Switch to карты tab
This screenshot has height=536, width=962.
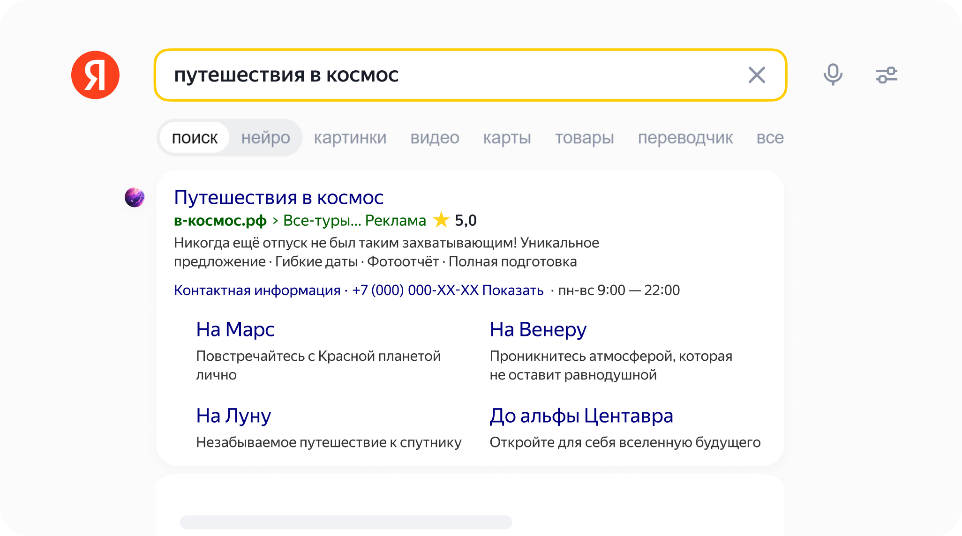[x=507, y=138]
